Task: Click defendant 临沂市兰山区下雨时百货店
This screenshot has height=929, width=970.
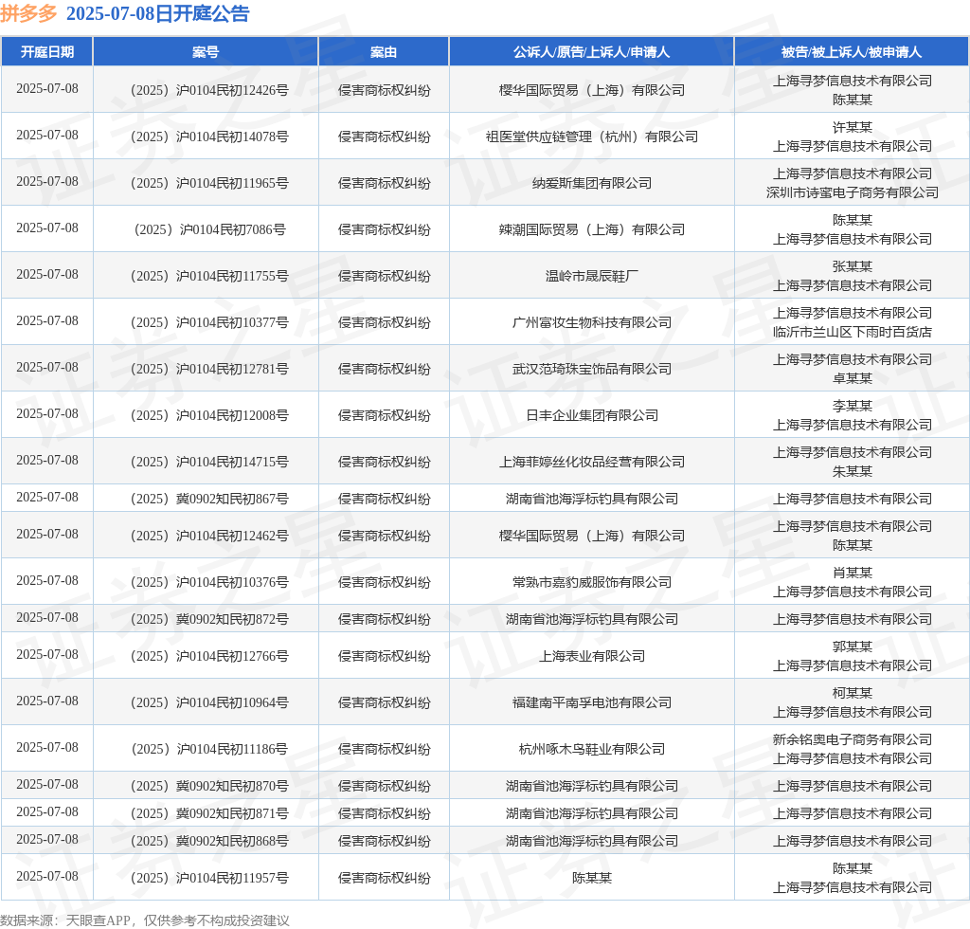Action: click(x=852, y=332)
